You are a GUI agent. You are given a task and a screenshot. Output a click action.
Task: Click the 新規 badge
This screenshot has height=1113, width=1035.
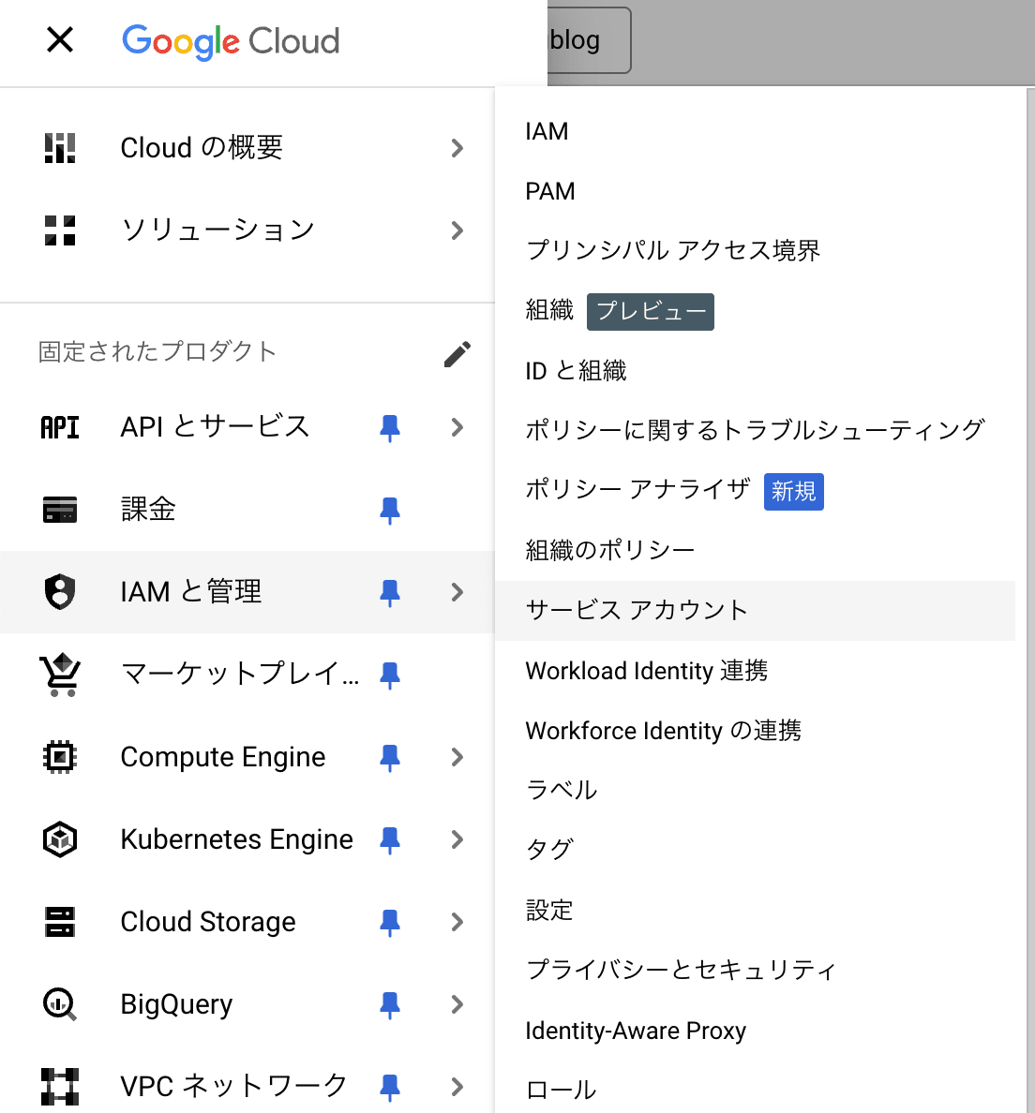[x=793, y=491]
